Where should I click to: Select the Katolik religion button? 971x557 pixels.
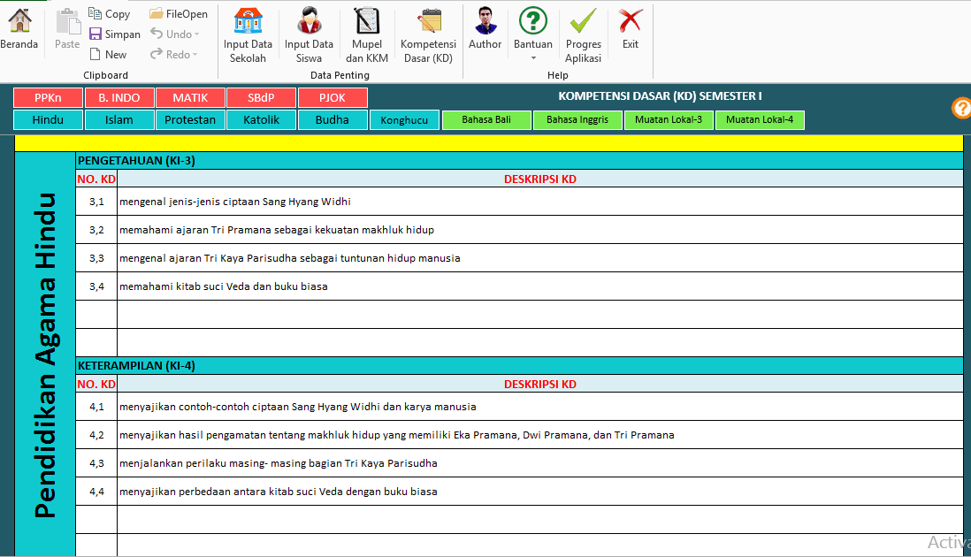pyautogui.click(x=262, y=119)
